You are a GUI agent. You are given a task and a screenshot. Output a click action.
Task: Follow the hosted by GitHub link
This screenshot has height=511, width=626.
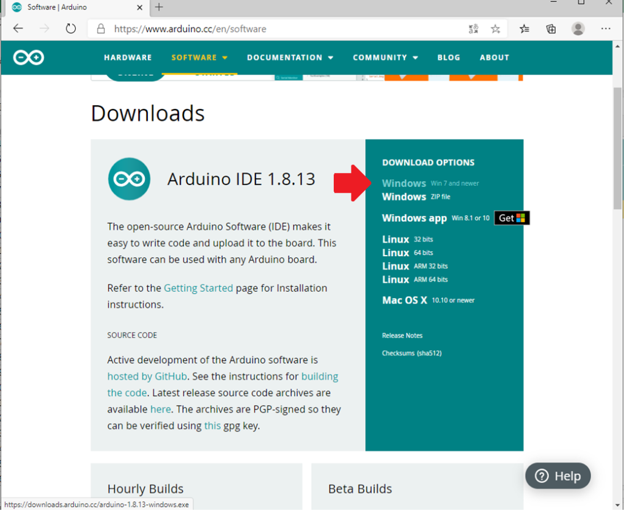click(x=147, y=377)
